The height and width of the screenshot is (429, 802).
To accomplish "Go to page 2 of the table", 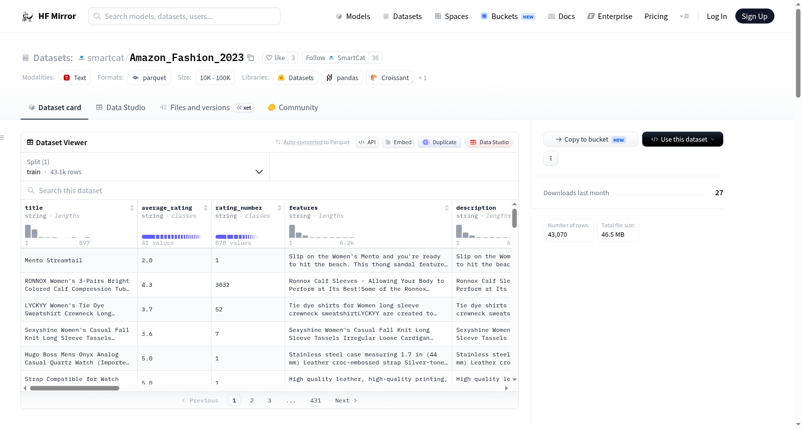I will [252, 400].
